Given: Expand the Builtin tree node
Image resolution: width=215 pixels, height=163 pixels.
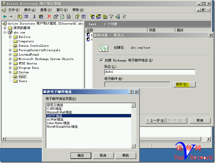Looking at the screenshot, I should (10, 37).
